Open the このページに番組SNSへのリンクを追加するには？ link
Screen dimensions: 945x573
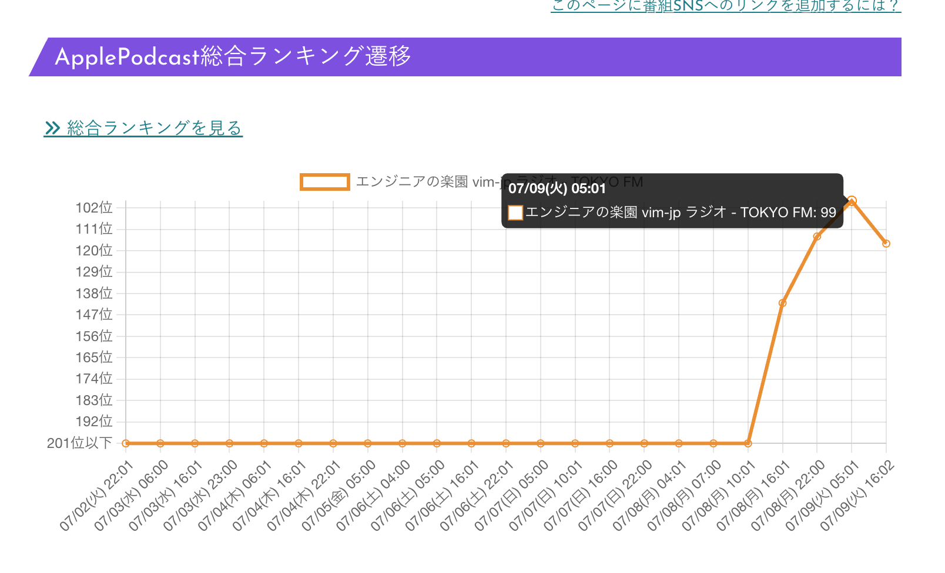click(x=724, y=6)
